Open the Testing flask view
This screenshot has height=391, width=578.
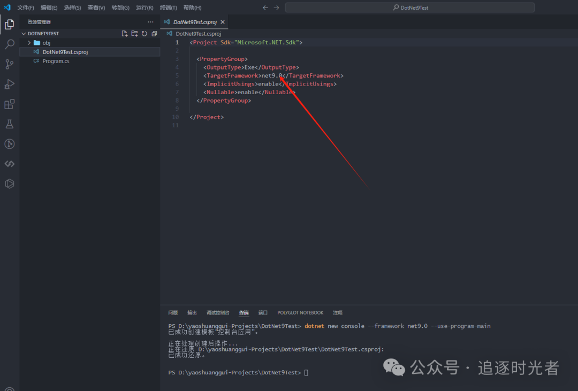[10, 124]
